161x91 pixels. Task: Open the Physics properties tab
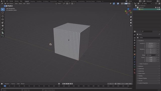(x=135, y=62)
